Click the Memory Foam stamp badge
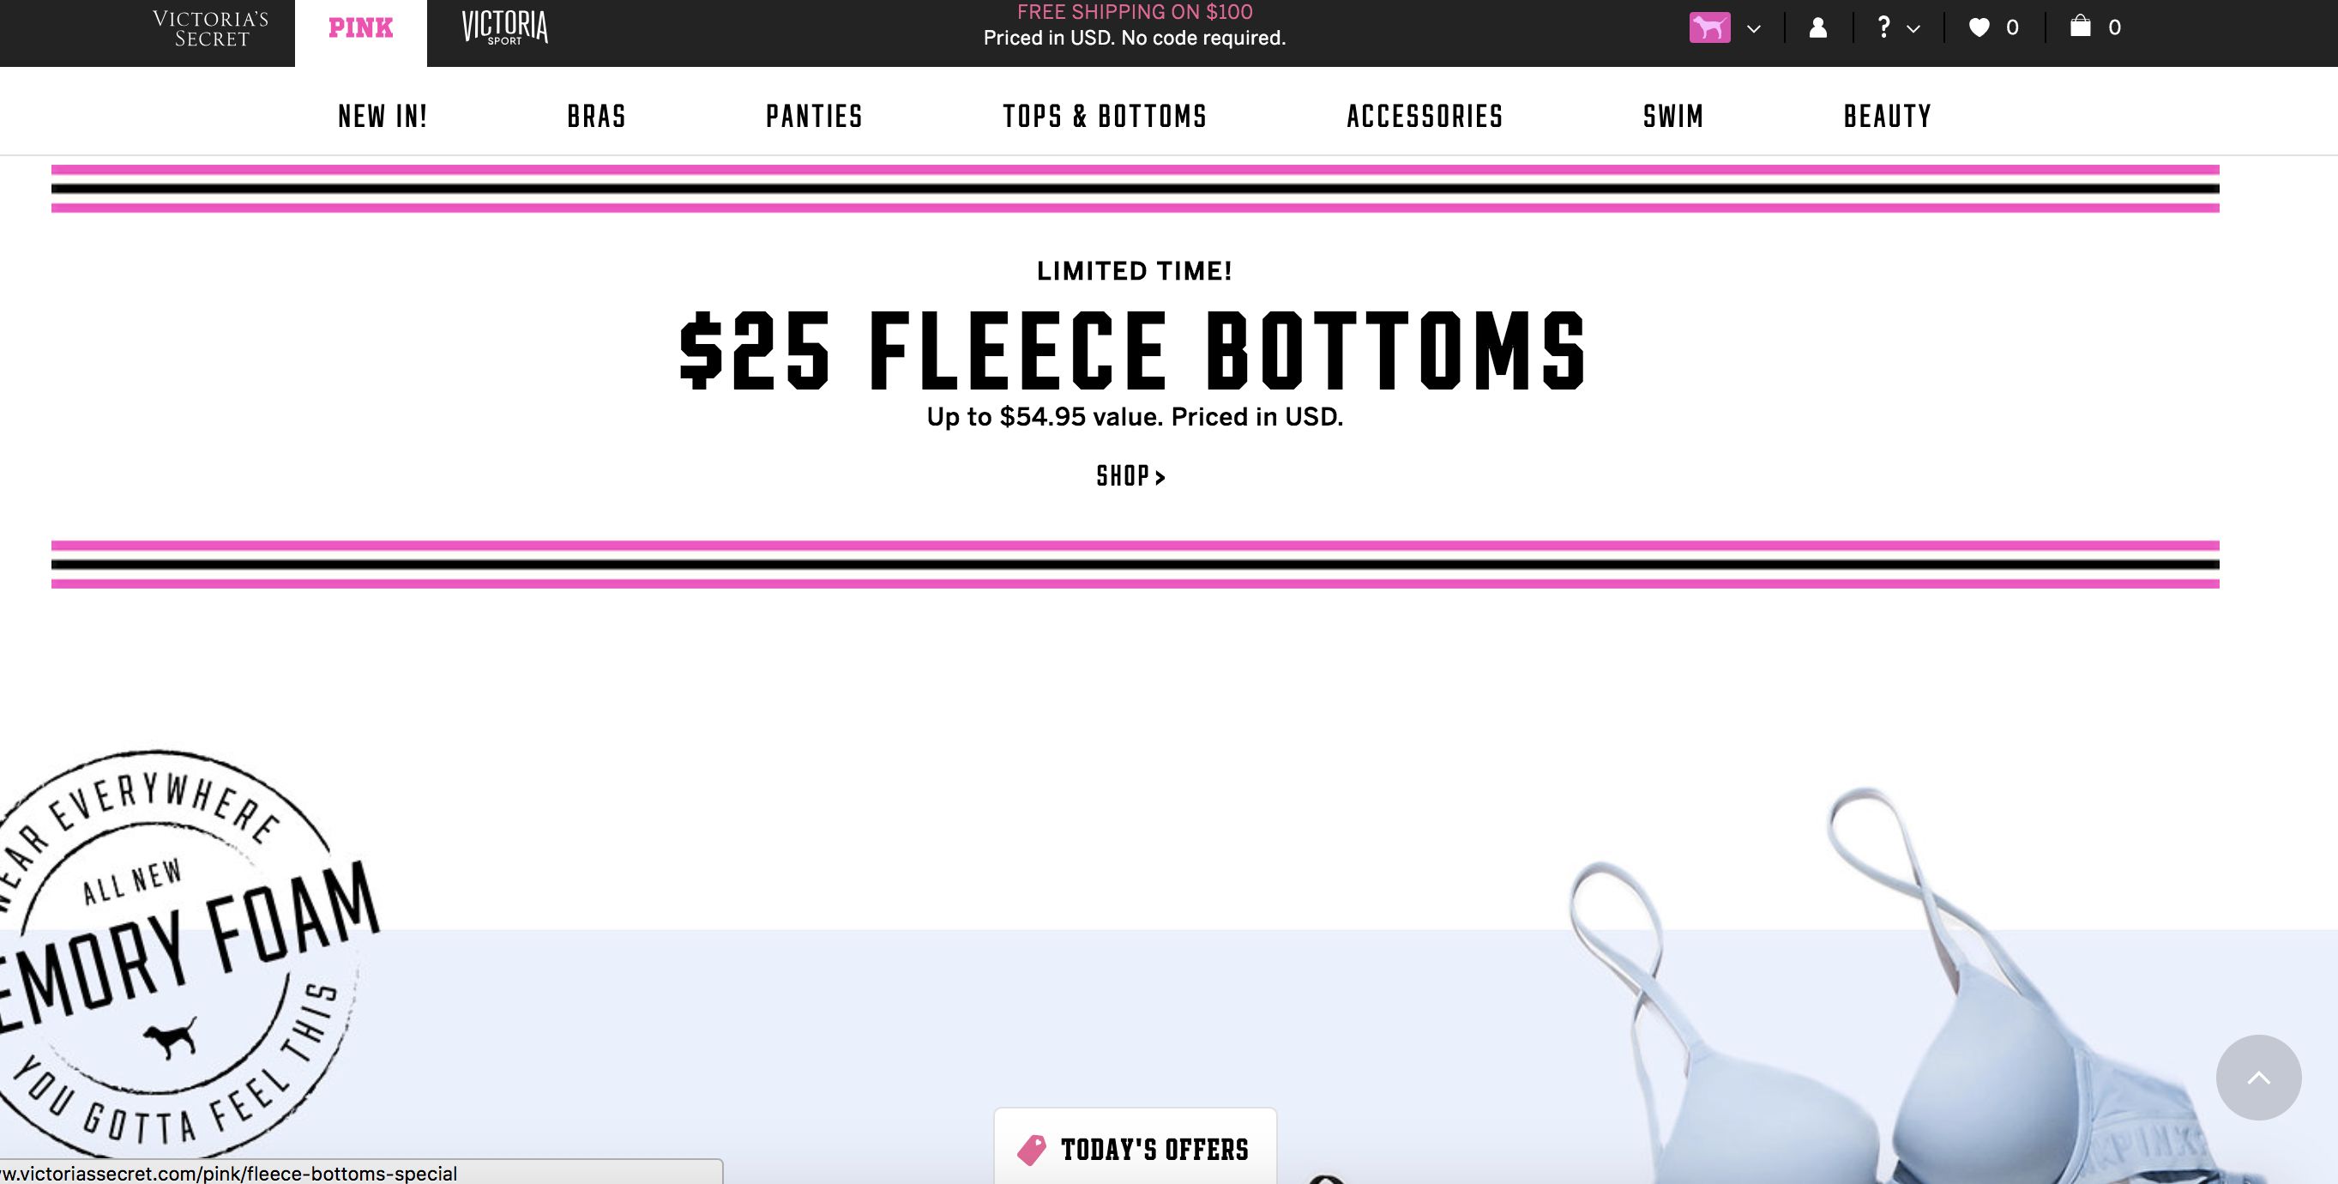 pos(172,953)
